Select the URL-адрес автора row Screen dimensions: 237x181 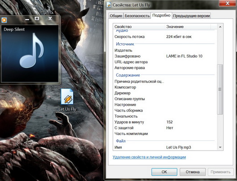coord(165,62)
